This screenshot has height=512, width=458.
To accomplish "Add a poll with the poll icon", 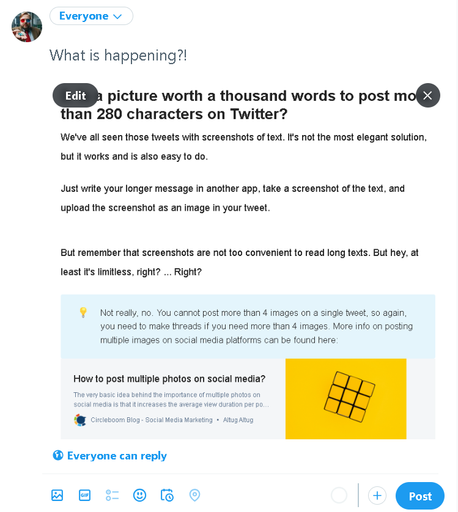I will 112,496.
